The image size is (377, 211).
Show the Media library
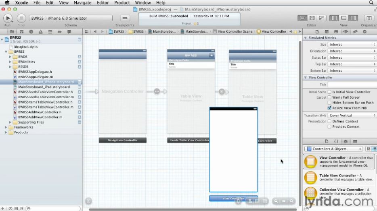coord(355,141)
